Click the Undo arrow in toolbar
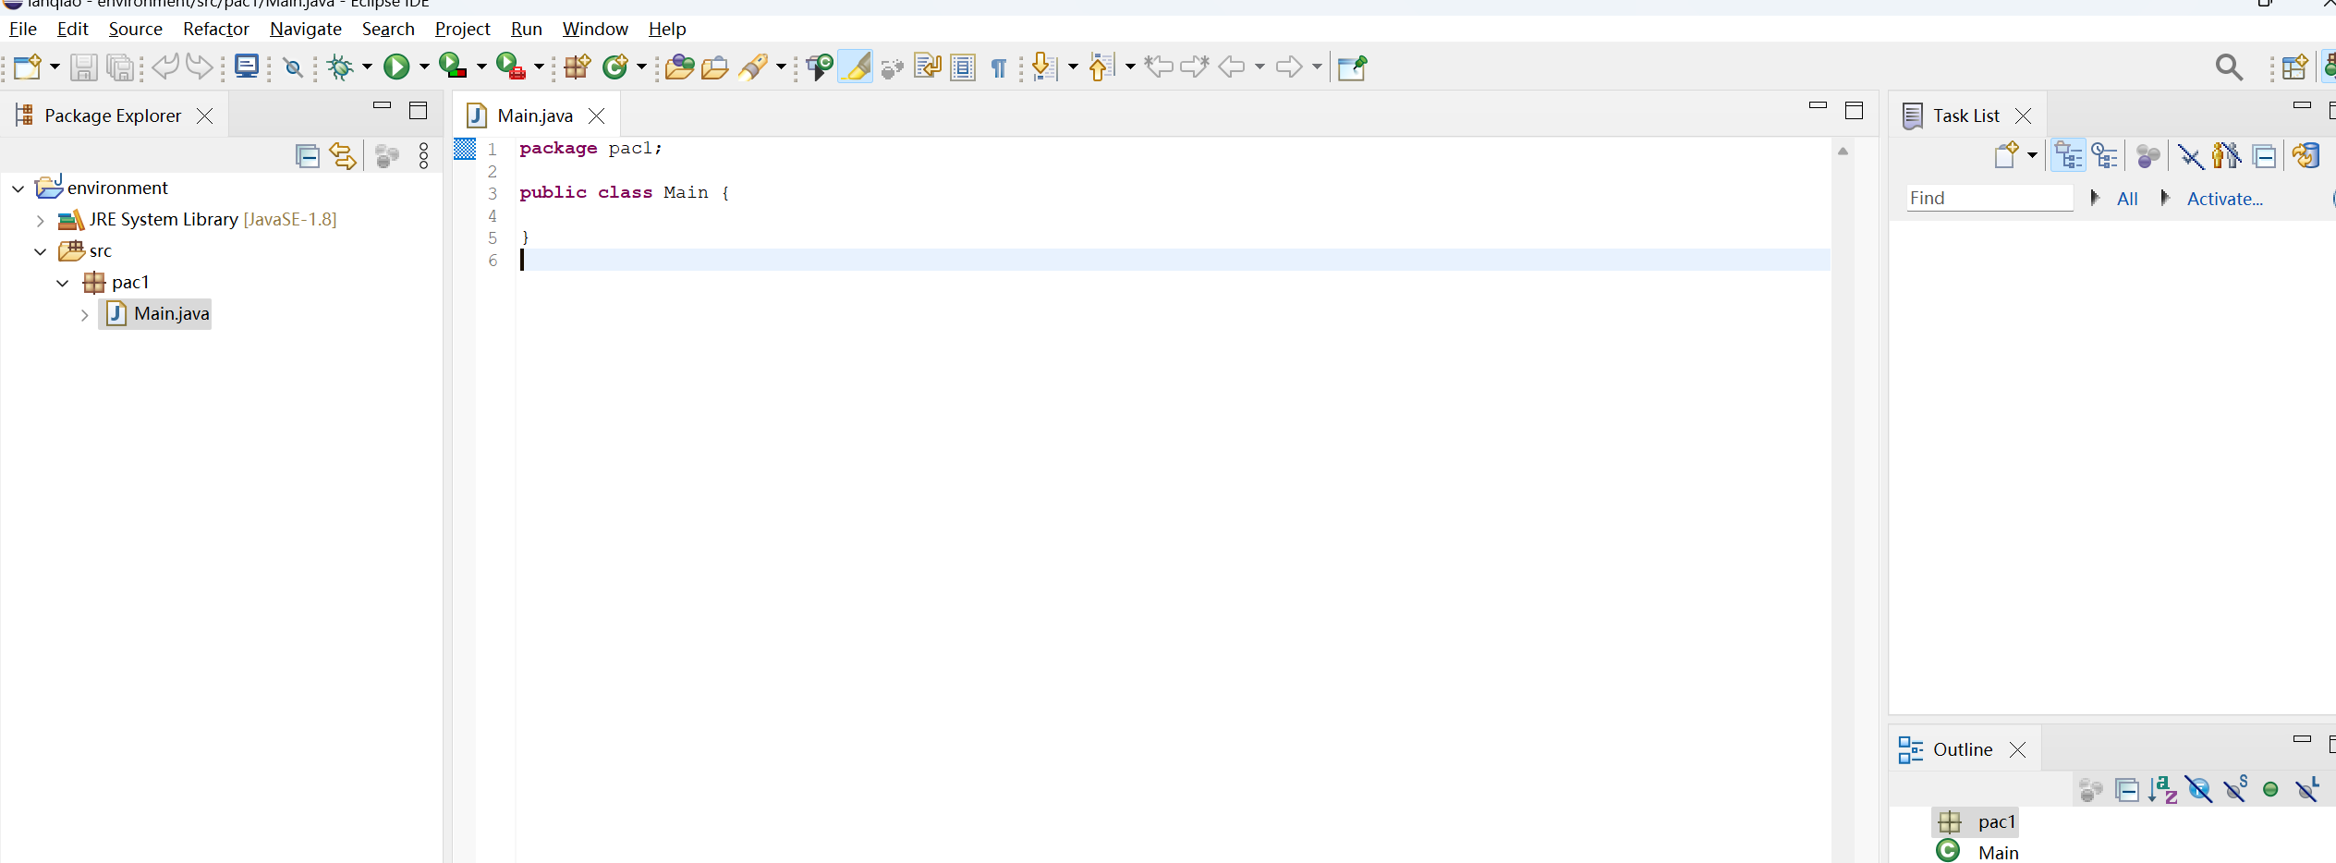Screen dimensions: 2336x863 pos(165,67)
